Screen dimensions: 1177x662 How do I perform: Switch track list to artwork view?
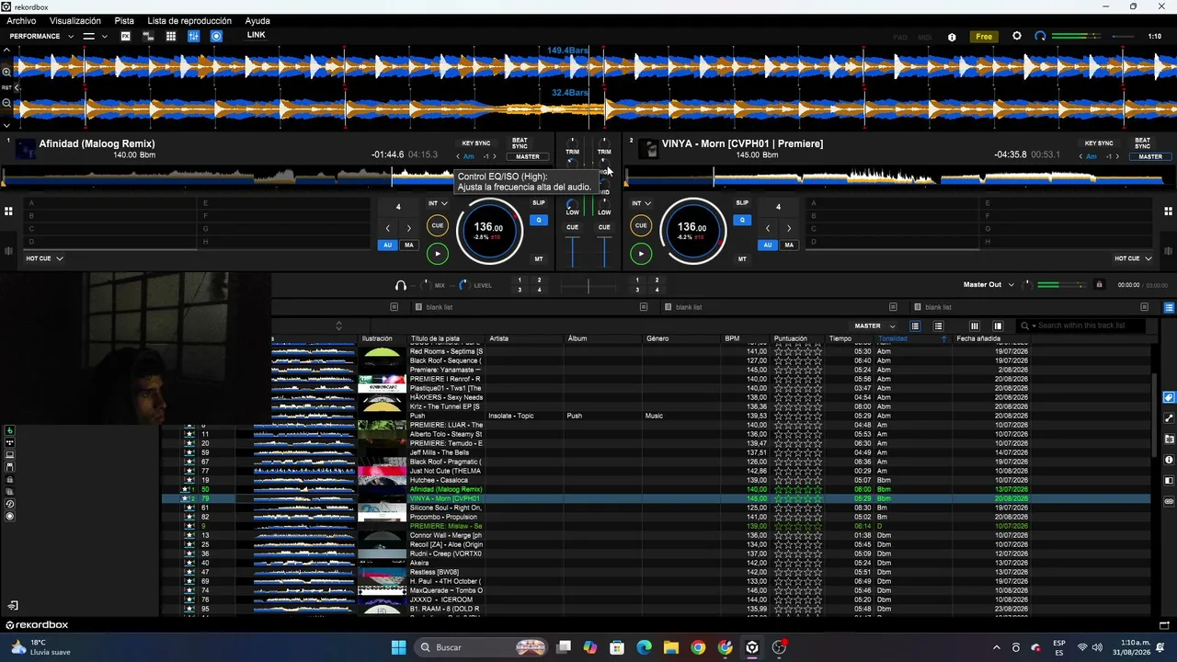[x=938, y=325]
